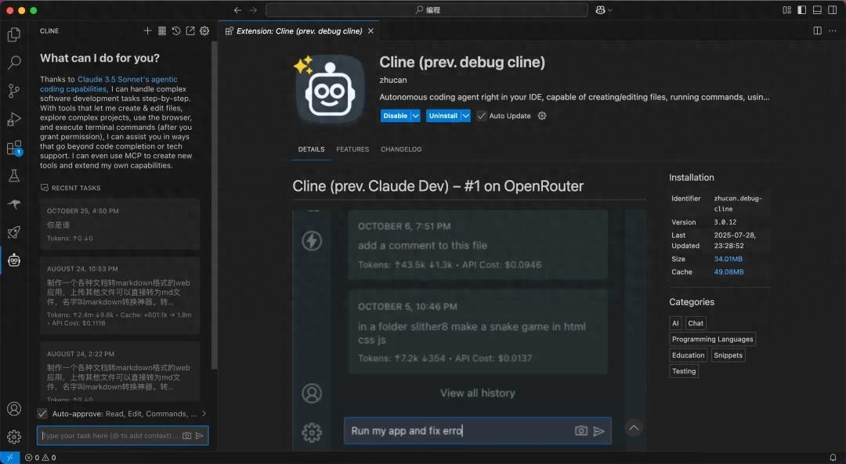
Task: Select the Snippets category tag
Action: (x=728, y=355)
